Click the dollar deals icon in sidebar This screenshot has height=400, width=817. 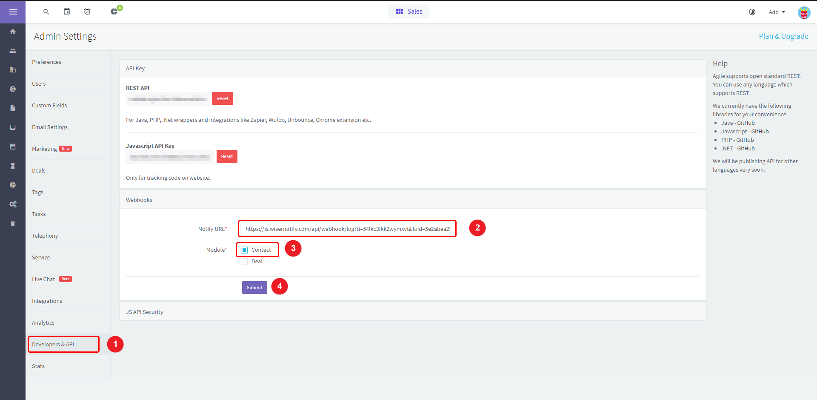click(13, 89)
